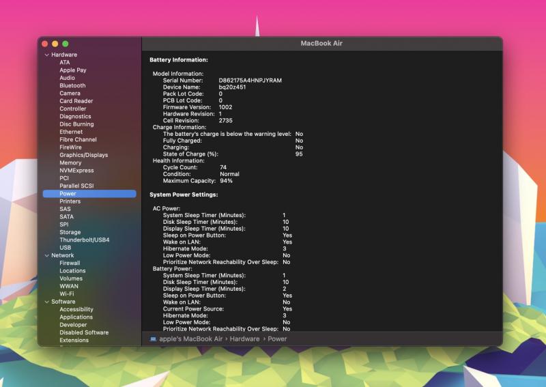Click device name value bq20z451
This screenshot has width=546, height=387.
point(232,87)
